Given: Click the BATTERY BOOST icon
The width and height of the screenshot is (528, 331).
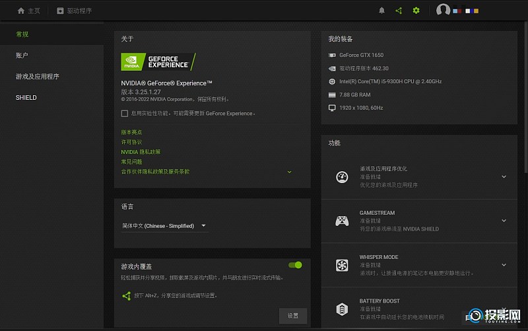Looking at the screenshot, I should point(342,309).
